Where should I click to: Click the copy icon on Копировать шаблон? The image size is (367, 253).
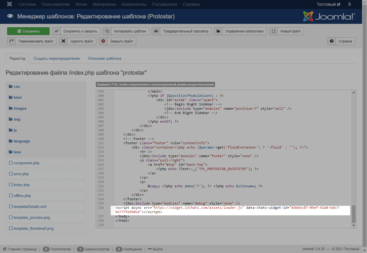click(107, 31)
